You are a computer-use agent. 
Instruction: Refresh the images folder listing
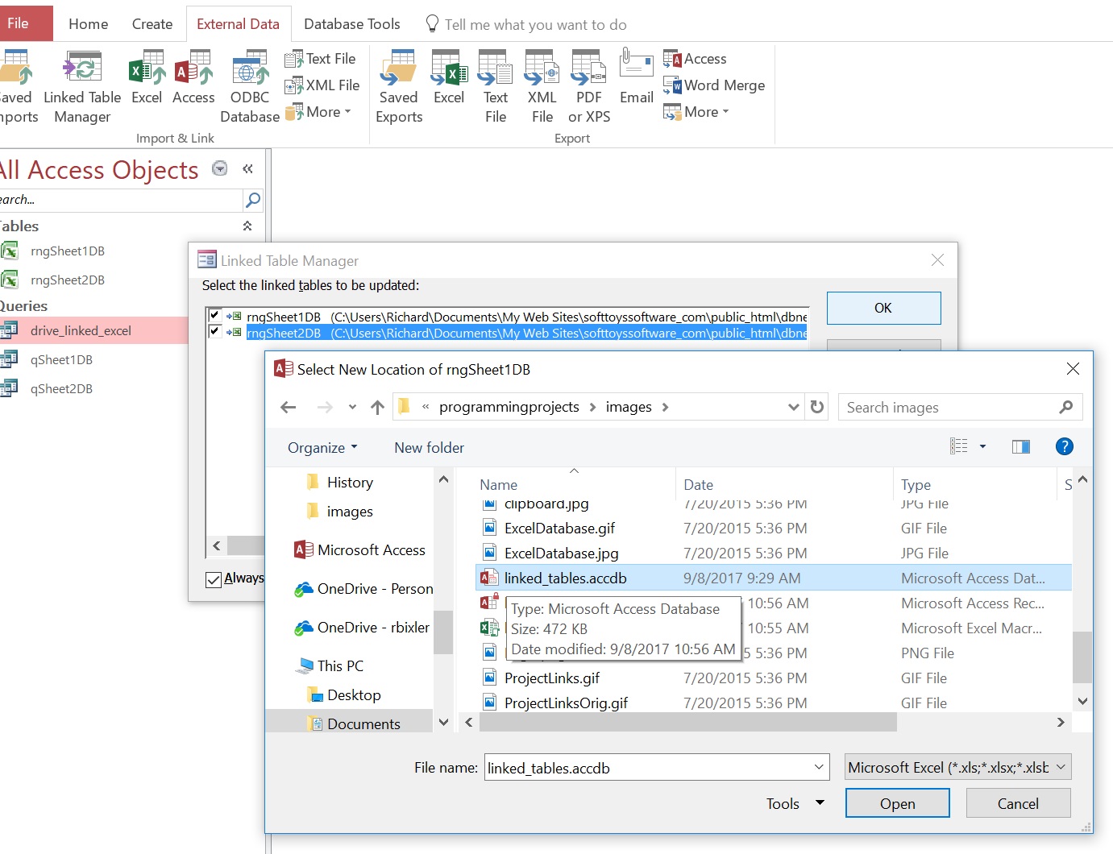[x=817, y=407]
